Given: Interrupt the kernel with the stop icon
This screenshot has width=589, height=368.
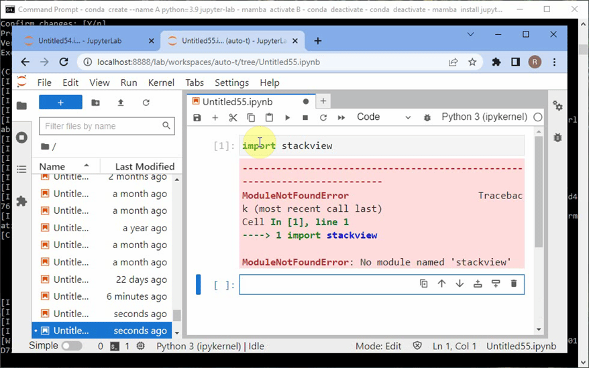Looking at the screenshot, I should (x=305, y=117).
